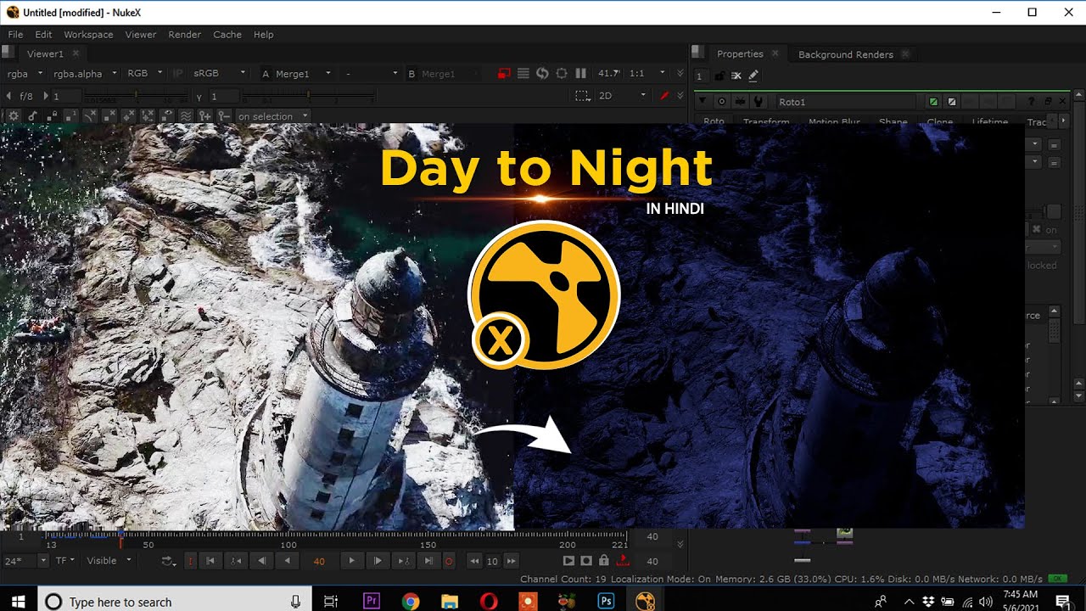Go to first frame on timeline
The width and height of the screenshot is (1086, 611).
pyautogui.click(x=210, y=561)
